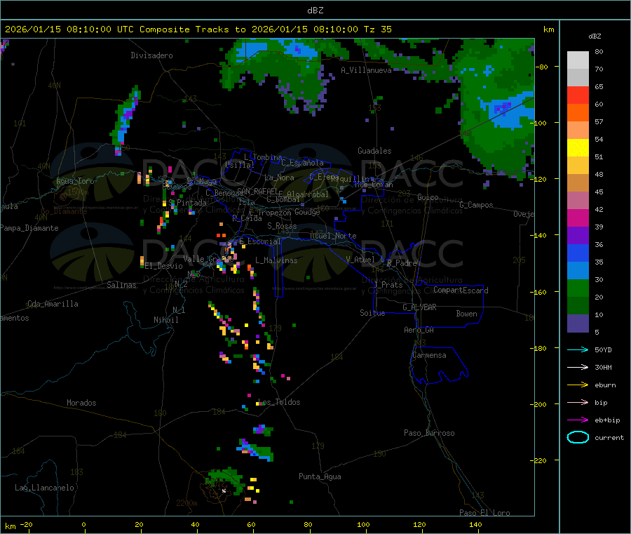Select the bright yellow 54–51 dBZ swatch
Viewport: 631px width, 534px height.
tap(578, 148)
